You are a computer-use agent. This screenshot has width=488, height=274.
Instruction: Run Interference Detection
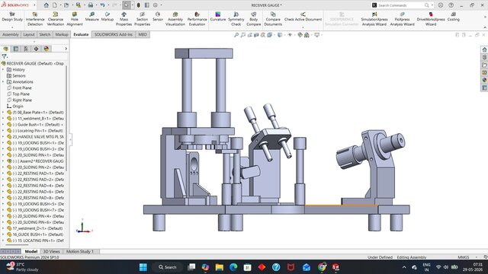(x=35, y=19)
